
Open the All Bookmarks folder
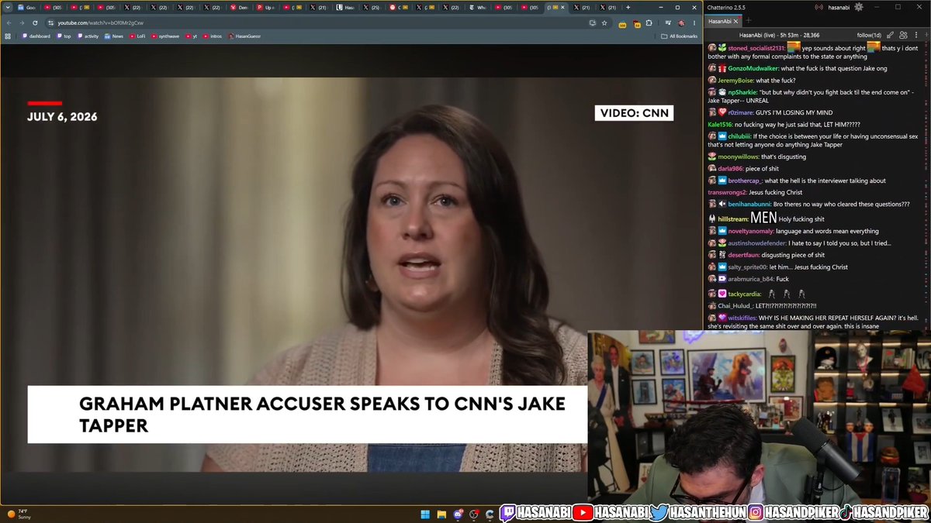678,36
